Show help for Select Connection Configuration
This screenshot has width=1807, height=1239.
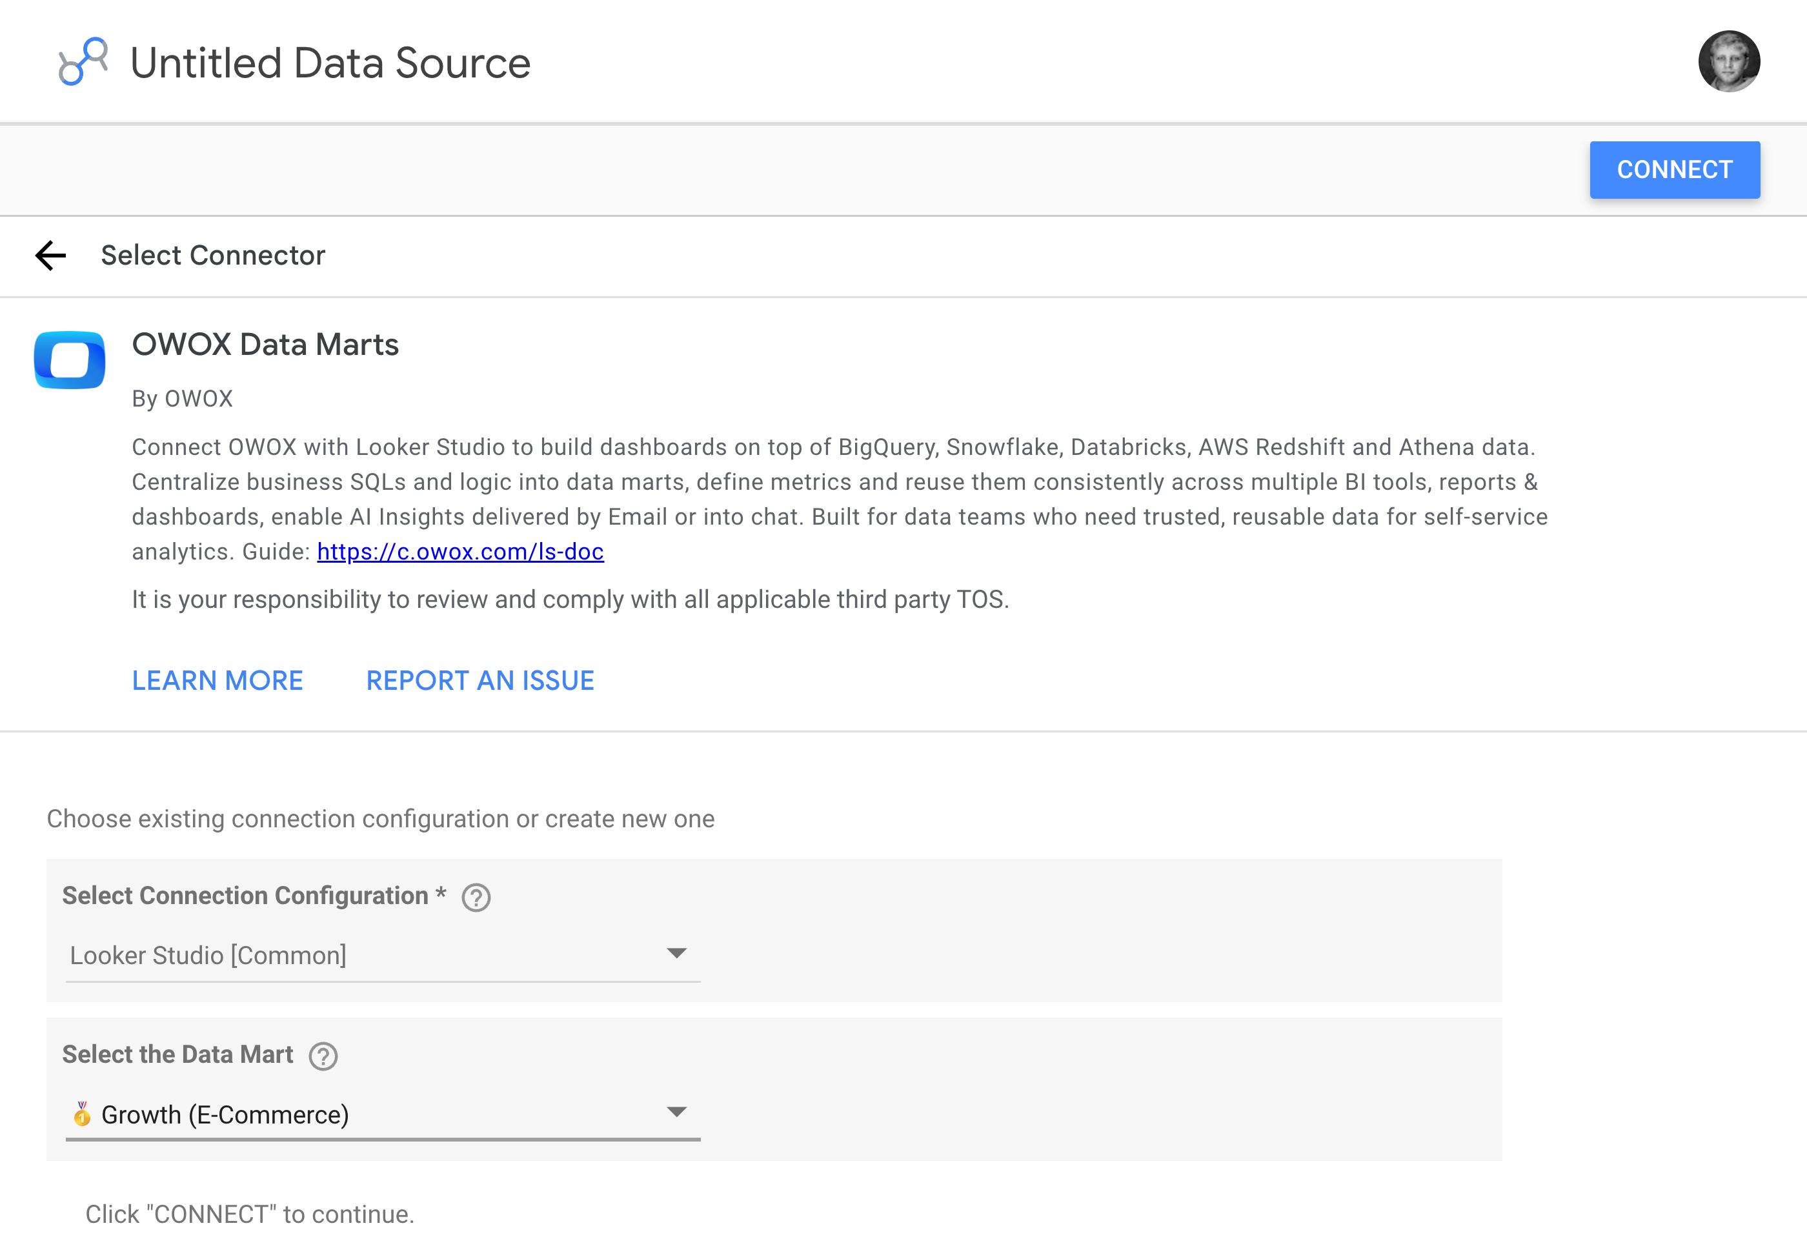pos(476,898)
